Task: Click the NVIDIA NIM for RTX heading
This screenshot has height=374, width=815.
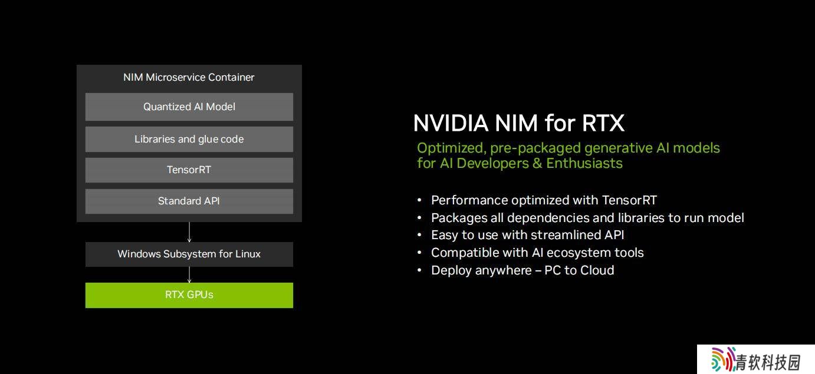Action: pyautogui.click(x=519, y=123)
